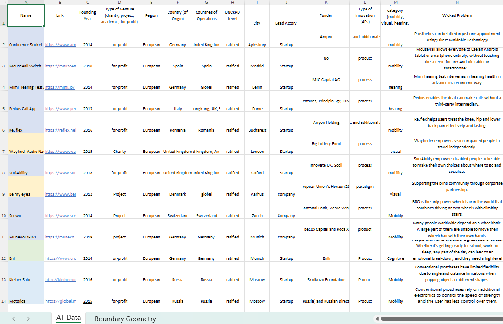Open the three-dot sheet options
This screenshot has width=503, height=324.
point(366,319)
